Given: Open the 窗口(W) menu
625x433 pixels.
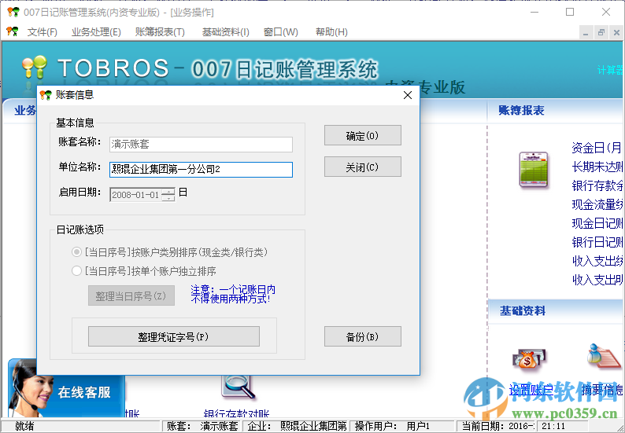Looking at the screenshot, I should [x=280, y=32].
